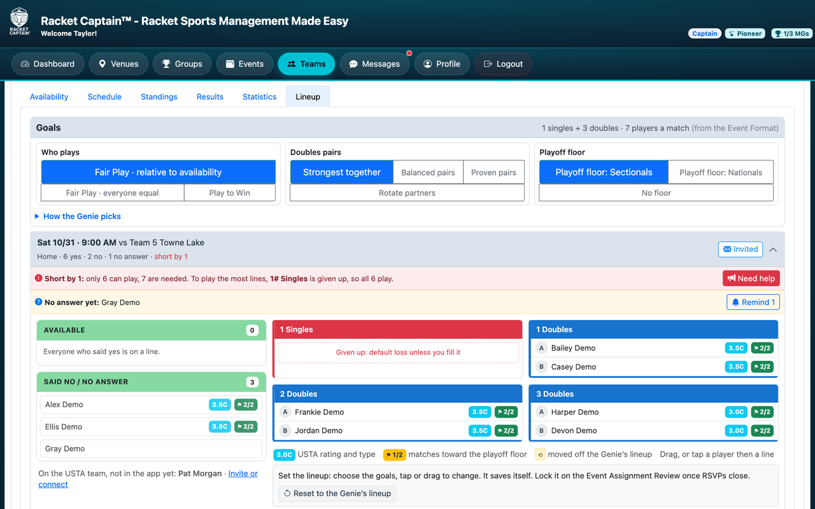Select Casey Demo in 1 Doubles
Screen dimensions: 815x509
[654, 366]
